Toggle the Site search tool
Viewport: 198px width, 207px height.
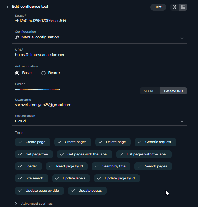tap(32, 178)
